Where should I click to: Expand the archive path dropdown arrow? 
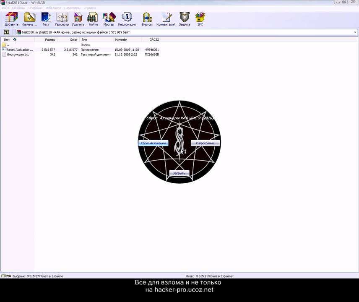point(355,32)
